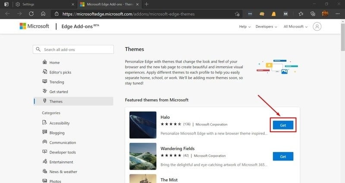Screen dimensions: 345x183
Task: Open The Mist theme title
Action: [x=169, y=180]
